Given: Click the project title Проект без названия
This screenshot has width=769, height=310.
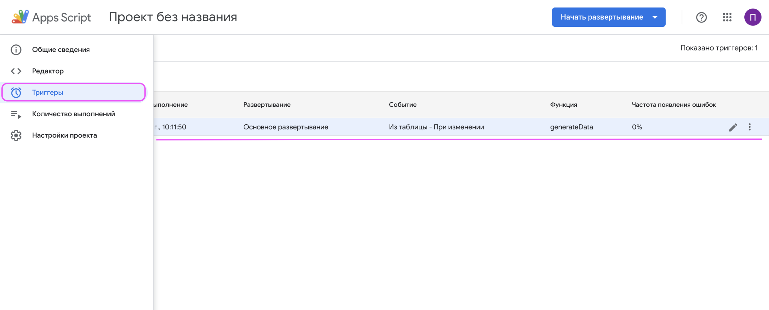Looking at the screenshot, I should pos(173,17).
